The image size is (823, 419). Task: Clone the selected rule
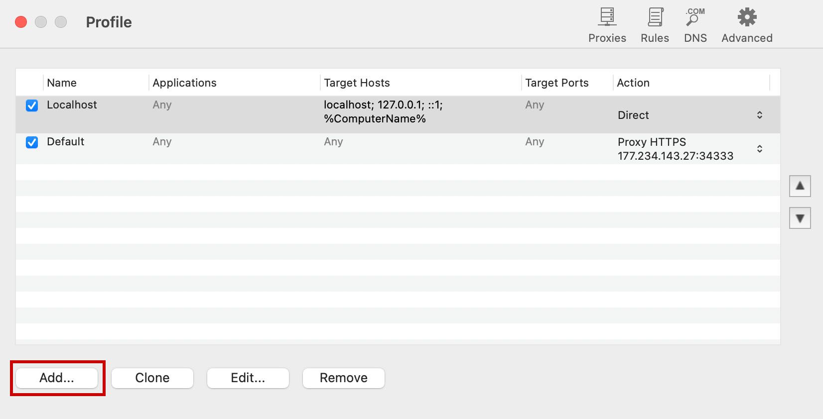pos(152,378)
